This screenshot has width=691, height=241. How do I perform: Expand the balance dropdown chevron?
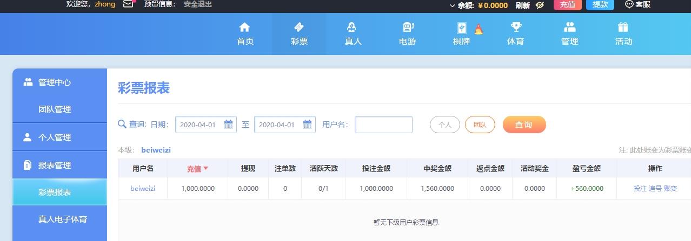[x=453, y=5]
